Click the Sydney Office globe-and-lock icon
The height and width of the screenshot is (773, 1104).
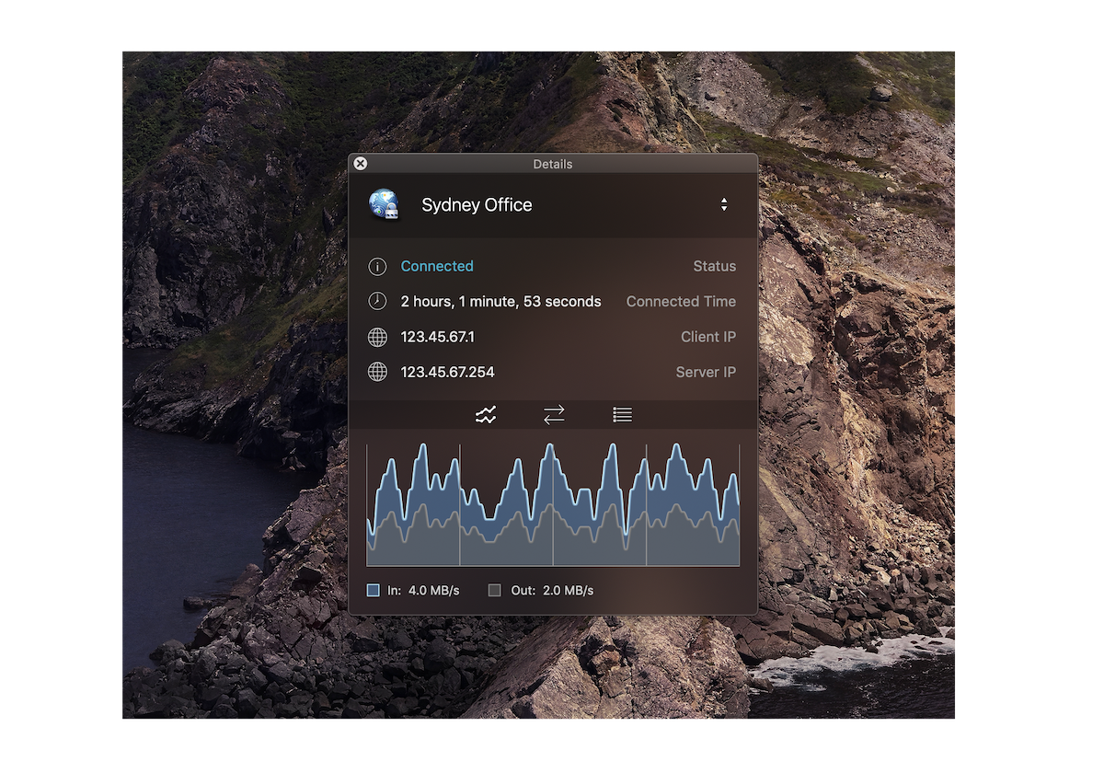click(x=384, y=205)
